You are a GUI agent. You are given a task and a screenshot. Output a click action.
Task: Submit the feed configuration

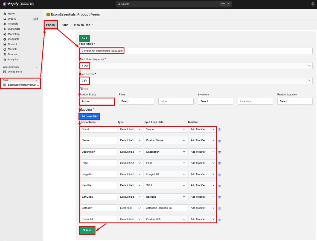[x=87, y=230]
